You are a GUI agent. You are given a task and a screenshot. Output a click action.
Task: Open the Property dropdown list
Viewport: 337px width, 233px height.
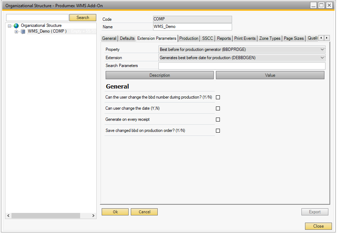tap(322, 49)
